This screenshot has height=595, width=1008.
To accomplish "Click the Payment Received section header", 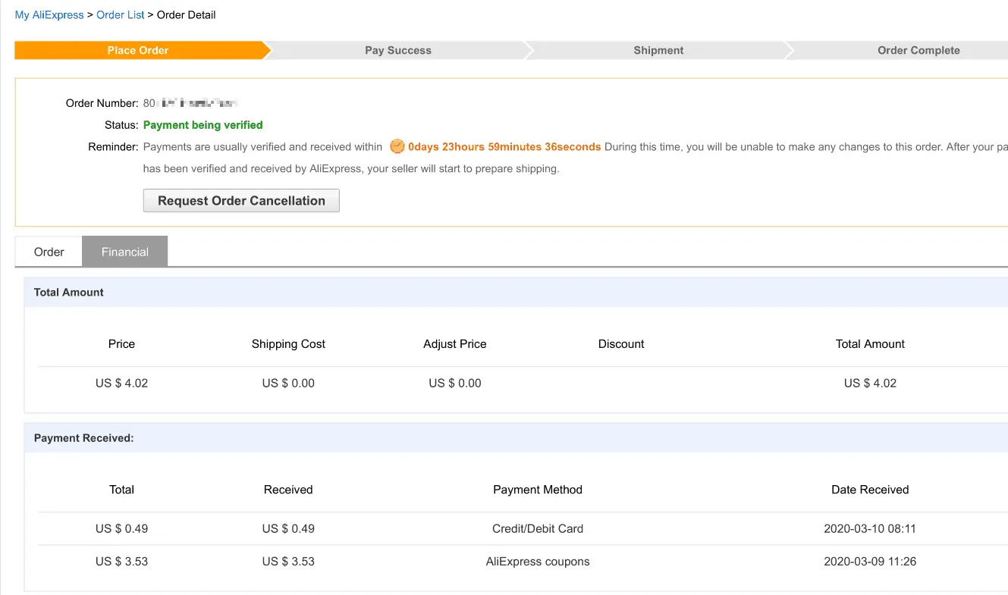I will coord(516,438).
